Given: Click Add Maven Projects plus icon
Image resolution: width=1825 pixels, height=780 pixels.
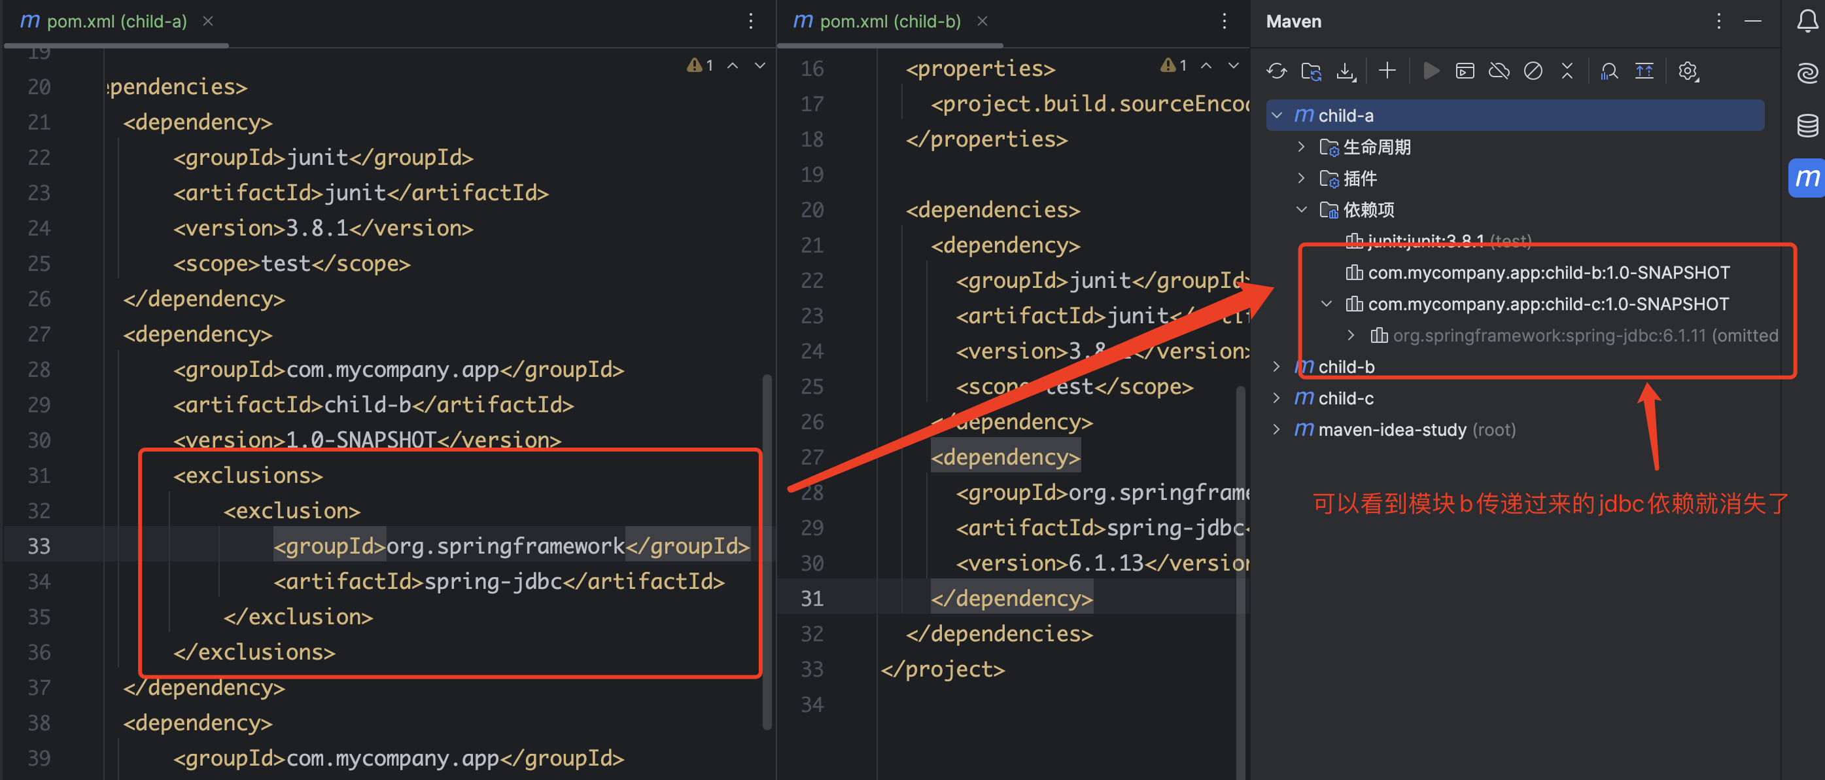Looking at the screenshot, I should [x=1387, y=71].
